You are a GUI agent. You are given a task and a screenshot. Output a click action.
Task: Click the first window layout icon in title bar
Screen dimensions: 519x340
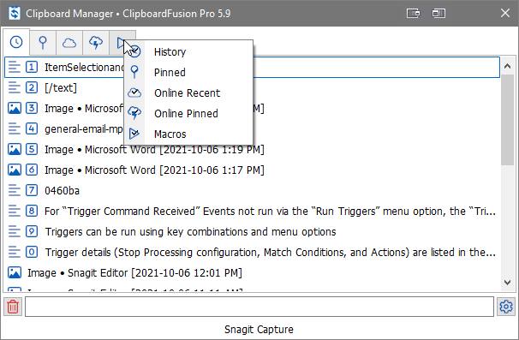tap(413, 13)
